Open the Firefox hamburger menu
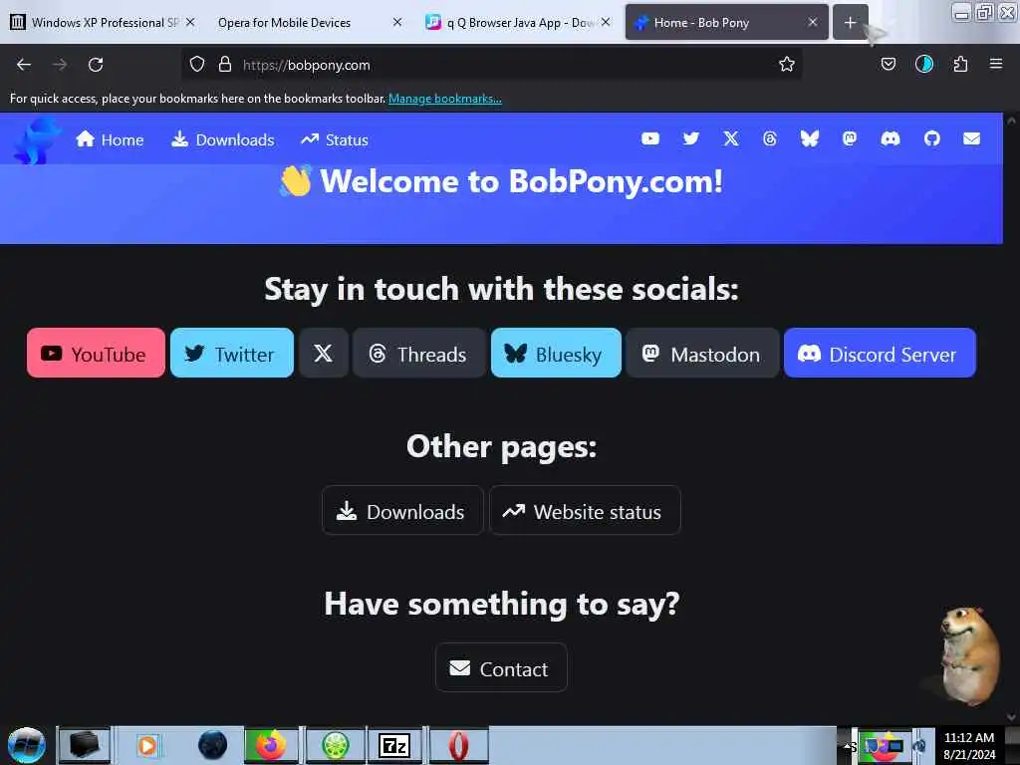 (995, 65)
